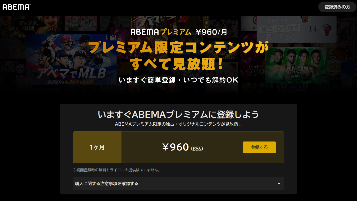Click the ¥960 (税込) price text
The width and height of the screenshot is (357, 201).
[183, 147]
